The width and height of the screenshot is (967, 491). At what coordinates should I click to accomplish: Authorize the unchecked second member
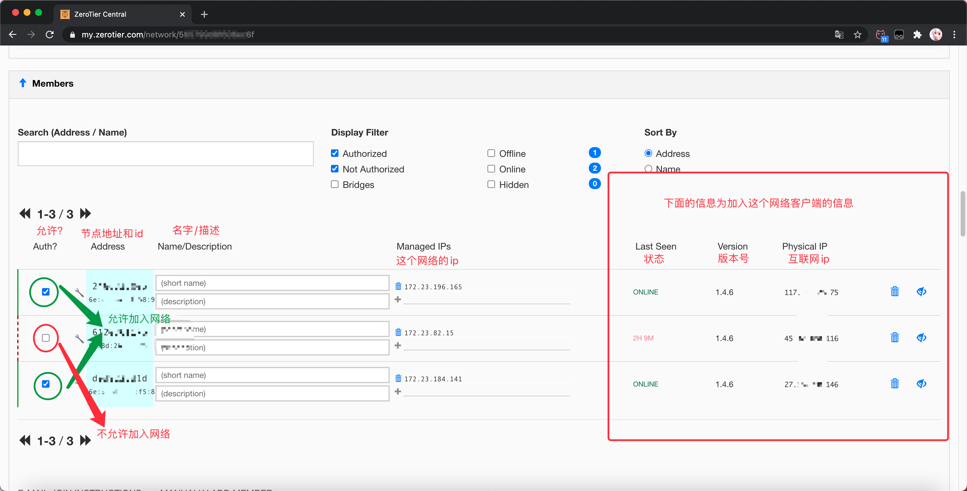pyautogui.click(x=46, y=338)
